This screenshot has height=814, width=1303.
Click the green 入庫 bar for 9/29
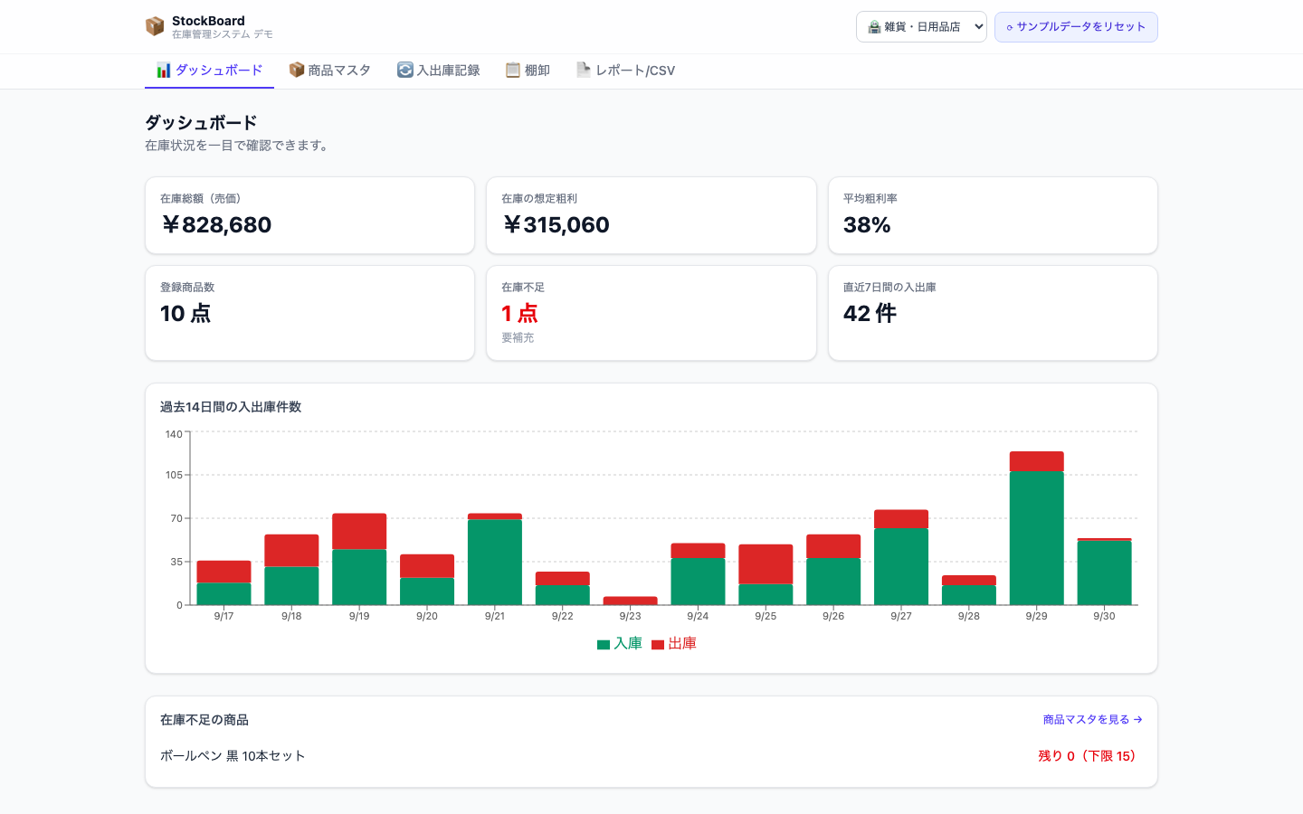coord(1036,538)
